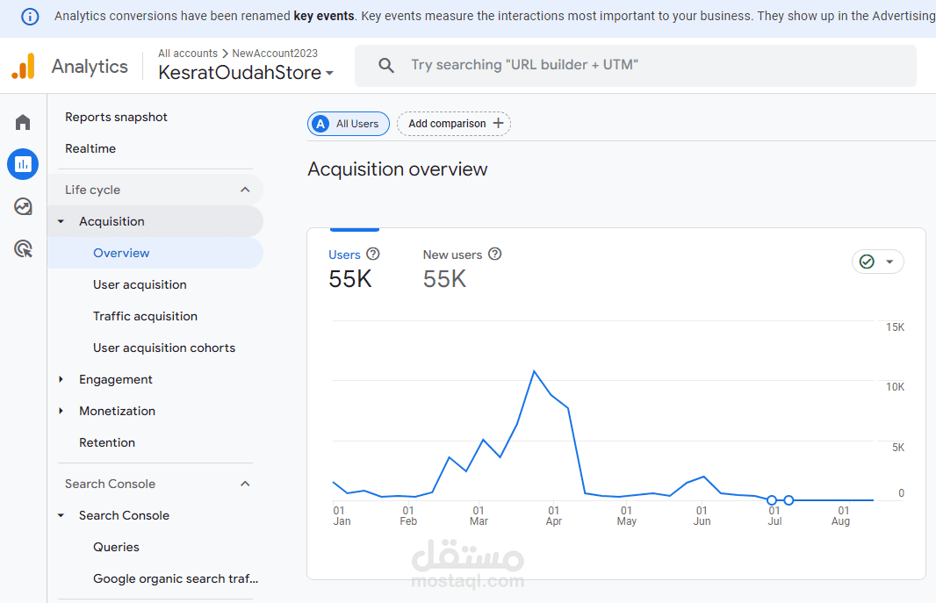
Task: Click the Add comparison button
Action: tap(454, 124)
